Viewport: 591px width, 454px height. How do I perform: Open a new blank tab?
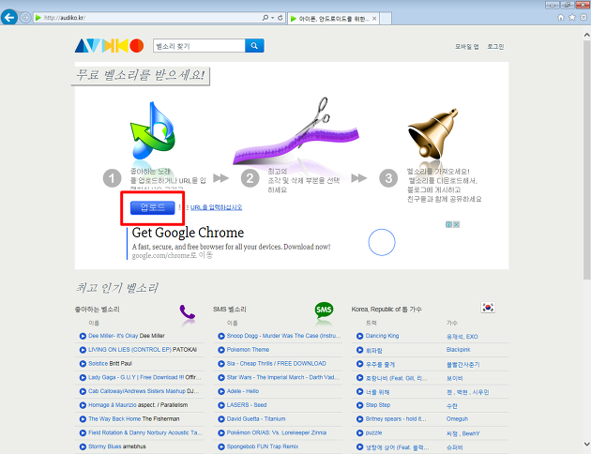point(386,19)
